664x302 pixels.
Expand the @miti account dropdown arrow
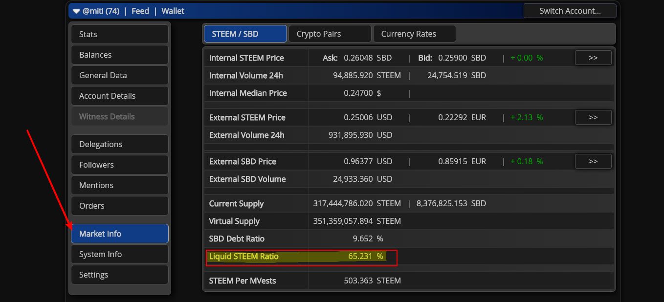[76, 11]
